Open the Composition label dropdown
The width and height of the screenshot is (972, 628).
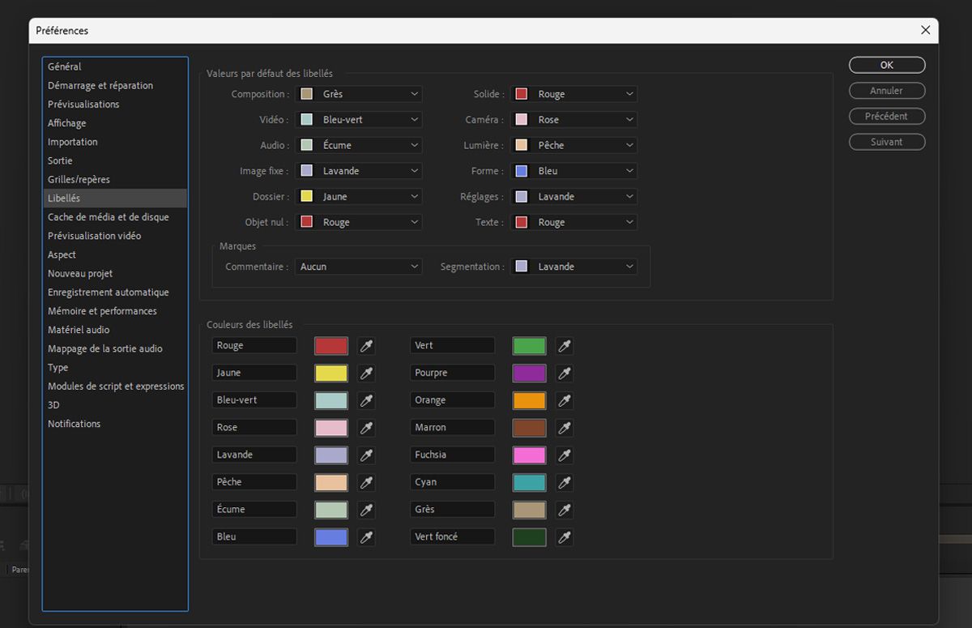pos(359,94)
